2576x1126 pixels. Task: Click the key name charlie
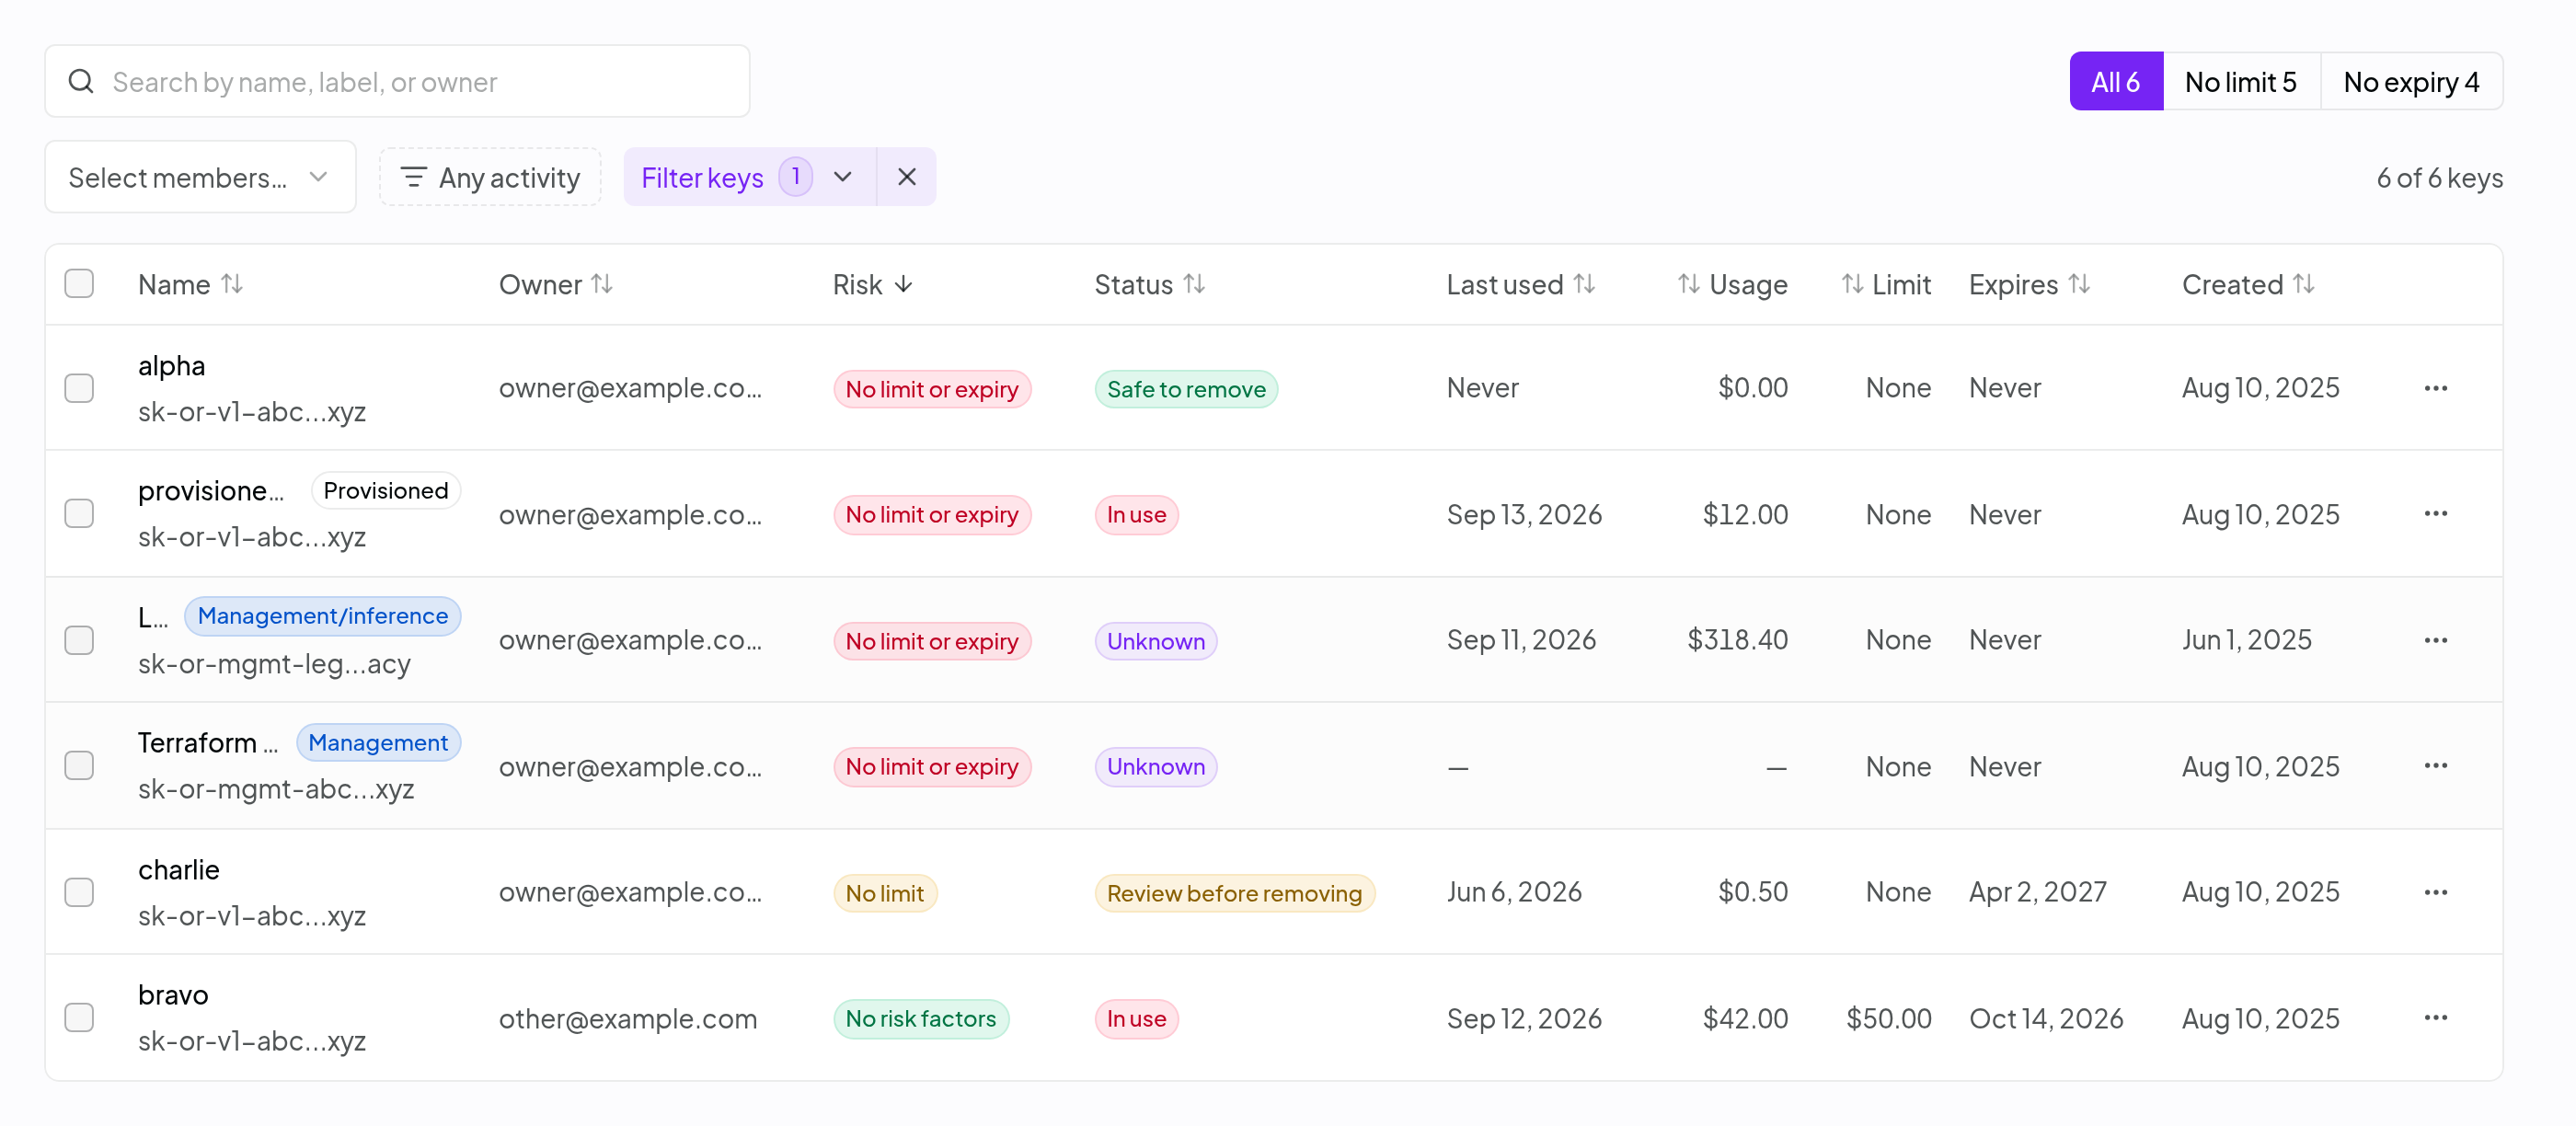pyautogui.click(x=179, y=870)
